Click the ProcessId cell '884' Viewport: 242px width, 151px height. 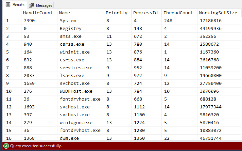[146, 60]
